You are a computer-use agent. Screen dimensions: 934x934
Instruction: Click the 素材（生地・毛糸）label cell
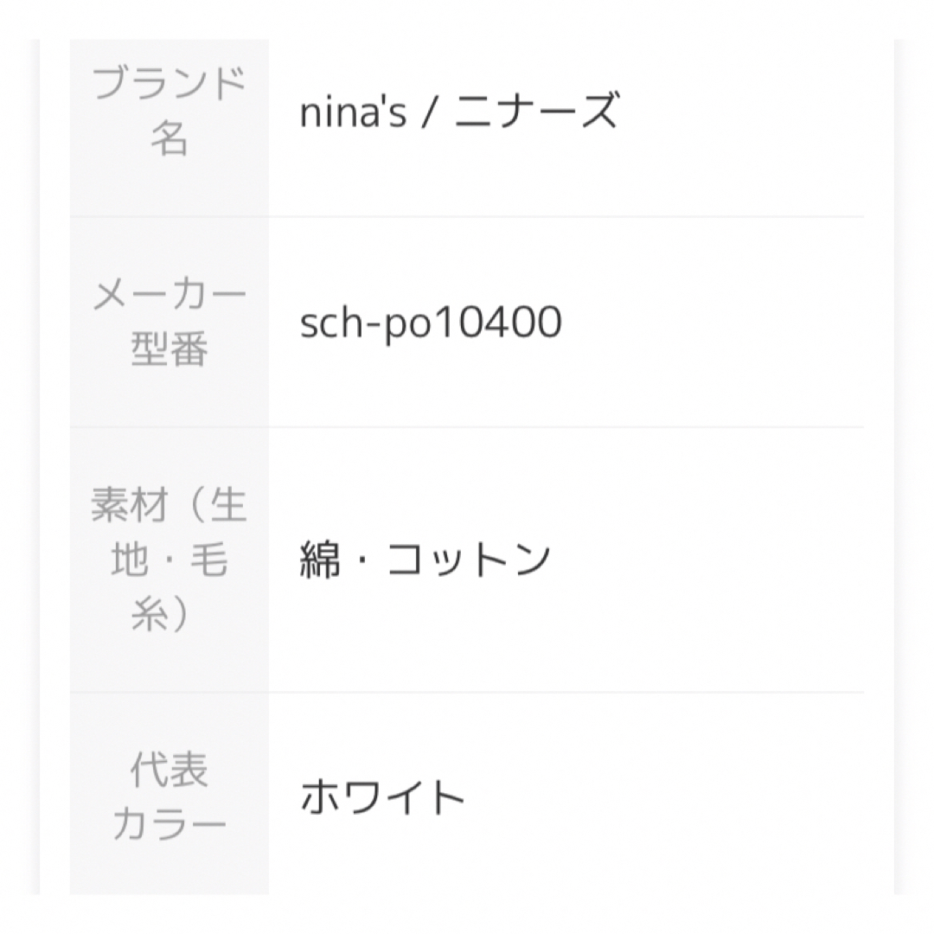coord(170,560)
